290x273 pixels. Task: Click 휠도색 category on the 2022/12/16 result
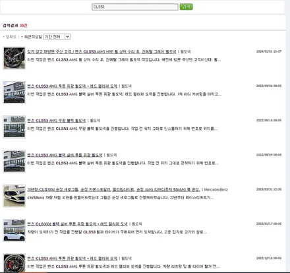point(127,258)
